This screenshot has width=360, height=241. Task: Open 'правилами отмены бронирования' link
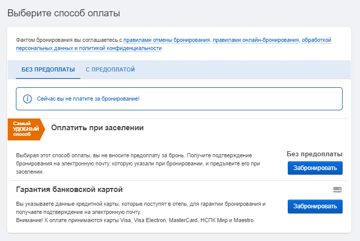[x=166, y=40]
